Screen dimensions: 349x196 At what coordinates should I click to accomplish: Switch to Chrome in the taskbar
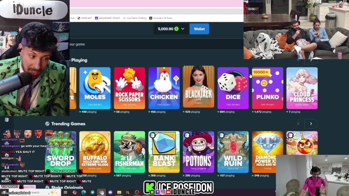point(101,192)
